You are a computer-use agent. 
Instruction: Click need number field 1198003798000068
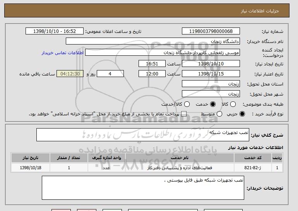[x=211, y=31]
